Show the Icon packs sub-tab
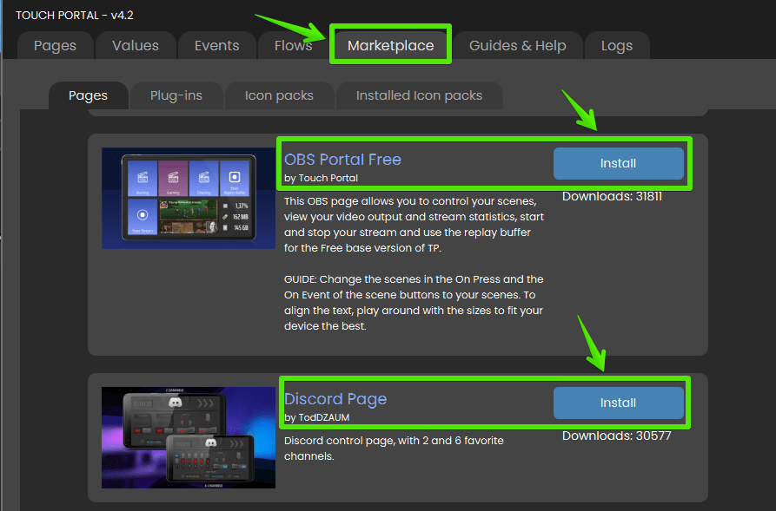The width and height of the screenshot is (776, 511). tap(279, 95)
